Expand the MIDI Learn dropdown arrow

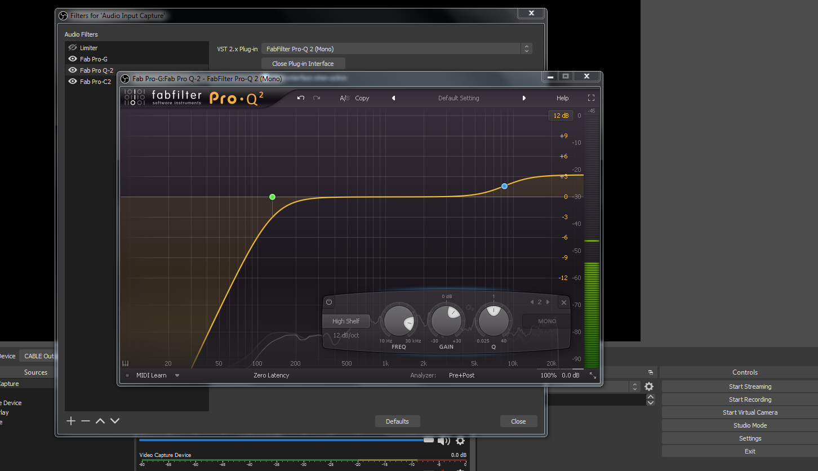pyautogui.click(x=177, y=375)
